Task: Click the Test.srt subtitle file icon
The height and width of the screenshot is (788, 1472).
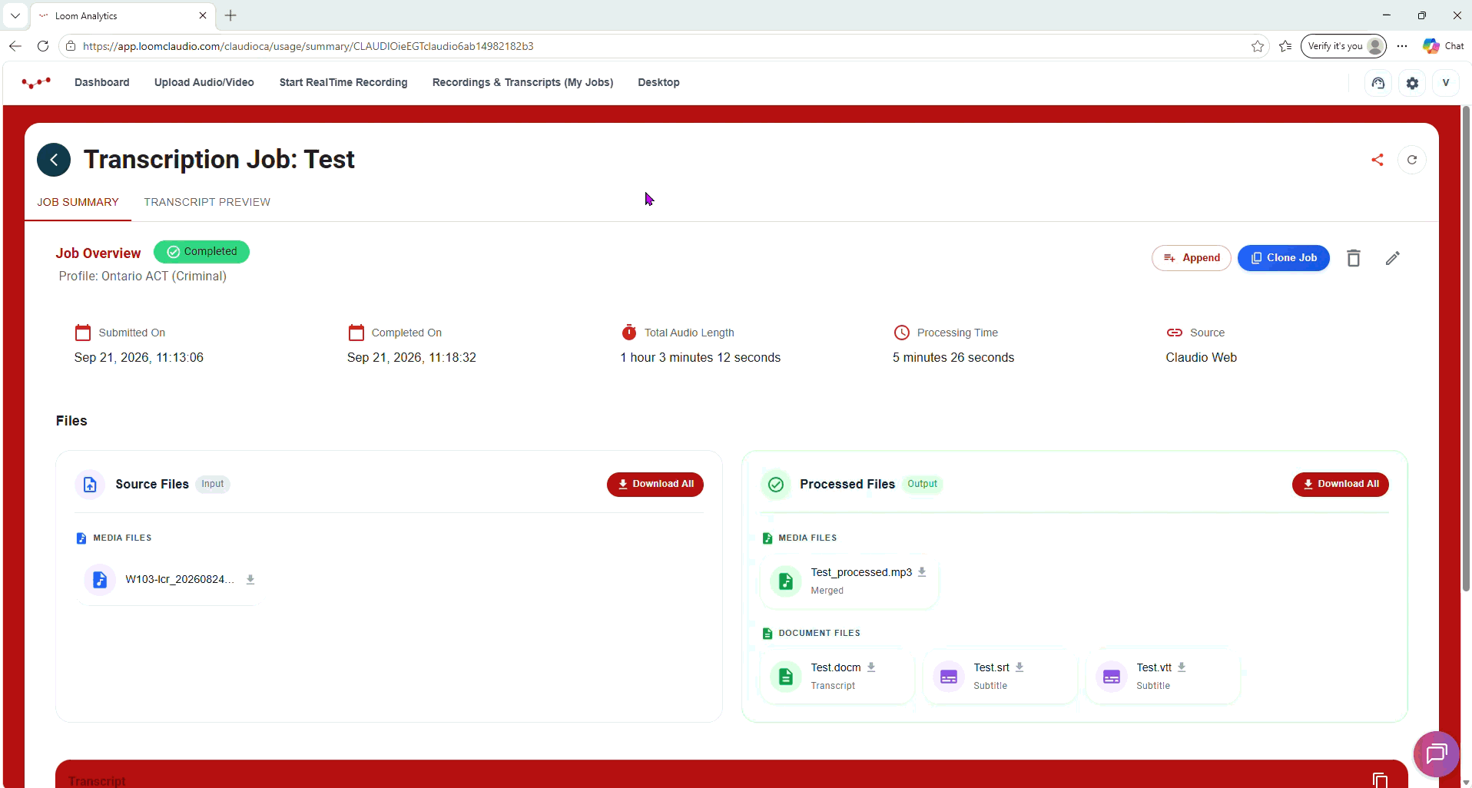Action: [949, 677]
